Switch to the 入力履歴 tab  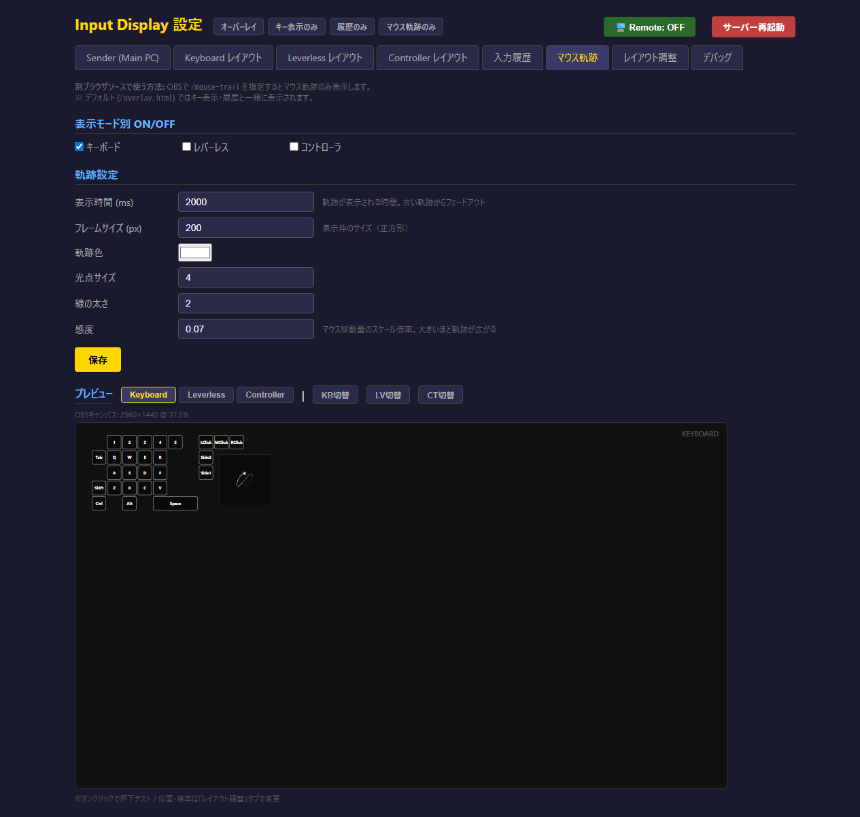click(x=512, y=58)
